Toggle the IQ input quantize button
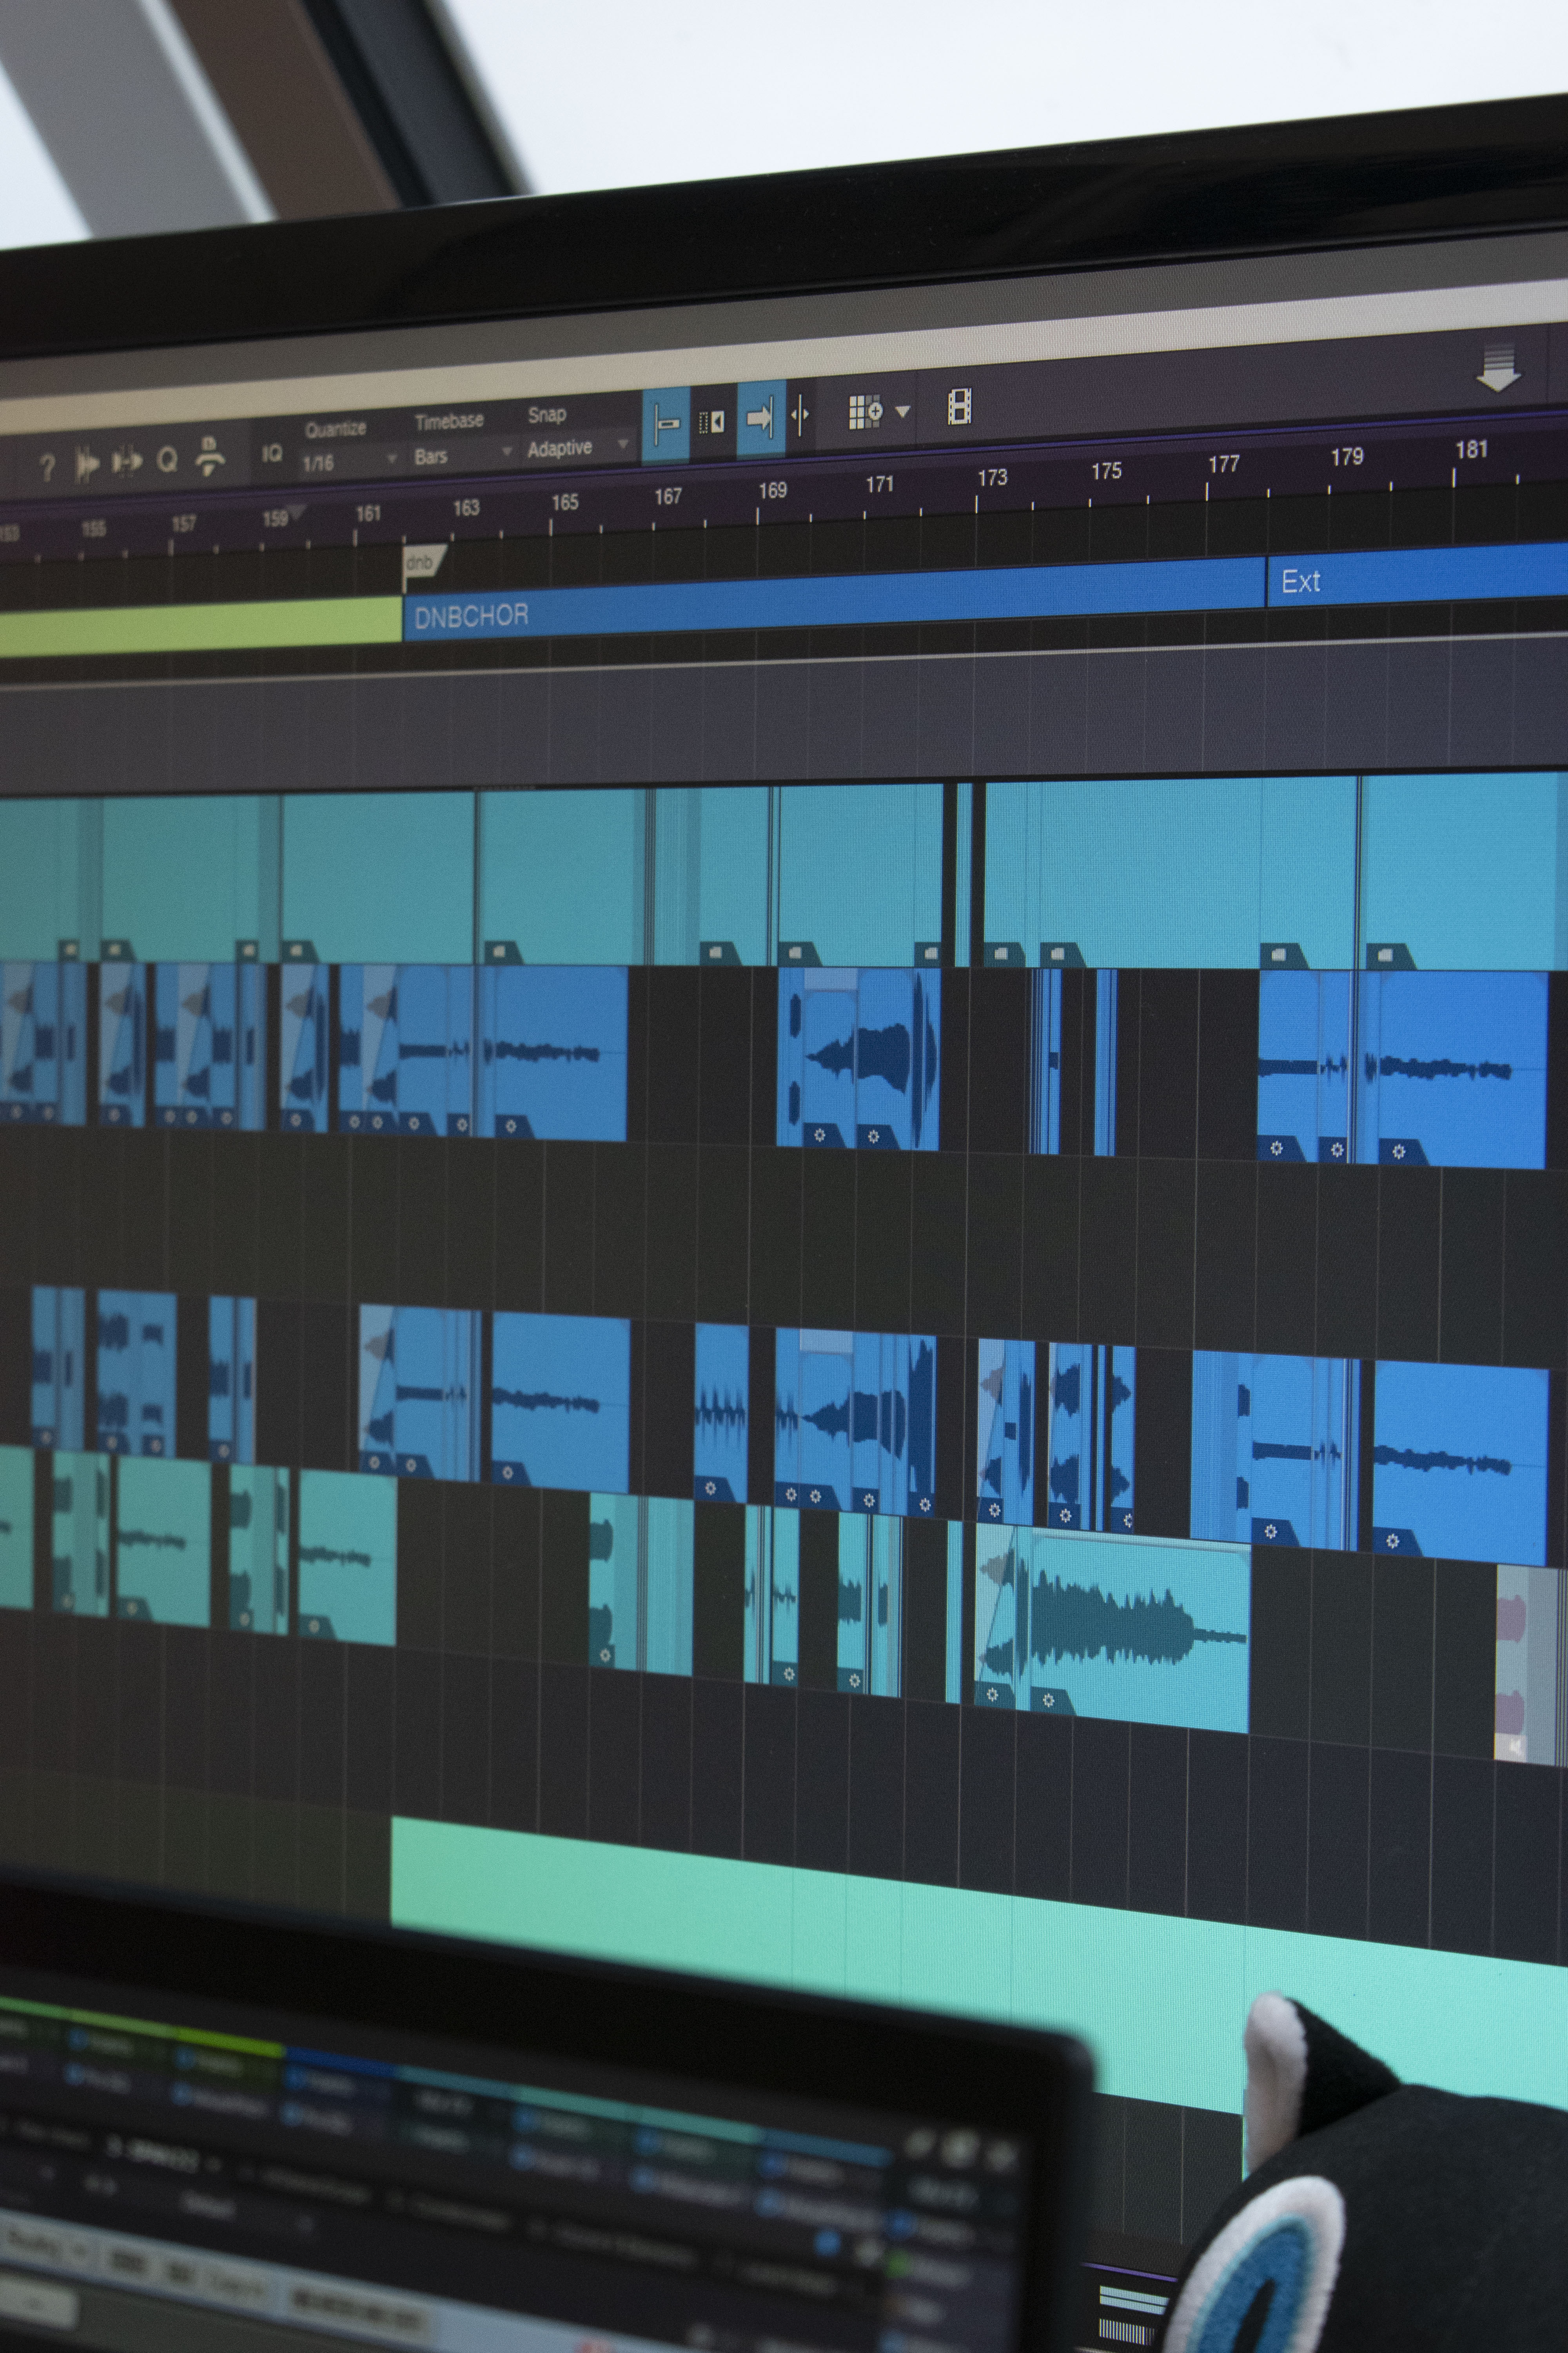 (x=272, y=453)
